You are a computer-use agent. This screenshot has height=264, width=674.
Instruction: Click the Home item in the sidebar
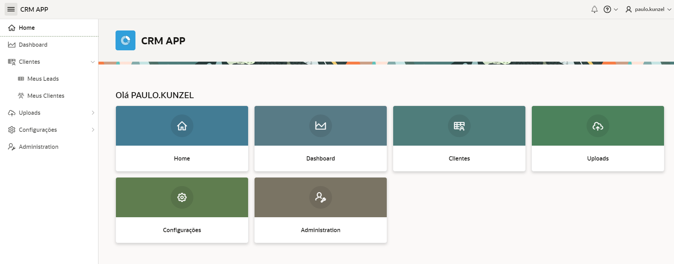tap(27, 28)
